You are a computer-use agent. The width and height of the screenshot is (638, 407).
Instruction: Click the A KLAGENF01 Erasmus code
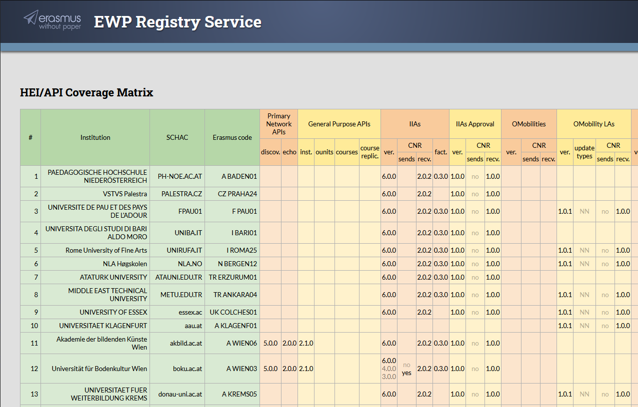coord(232,326)
